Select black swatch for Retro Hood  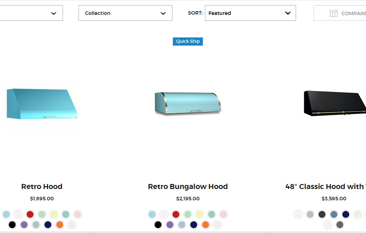click(12, 225)
